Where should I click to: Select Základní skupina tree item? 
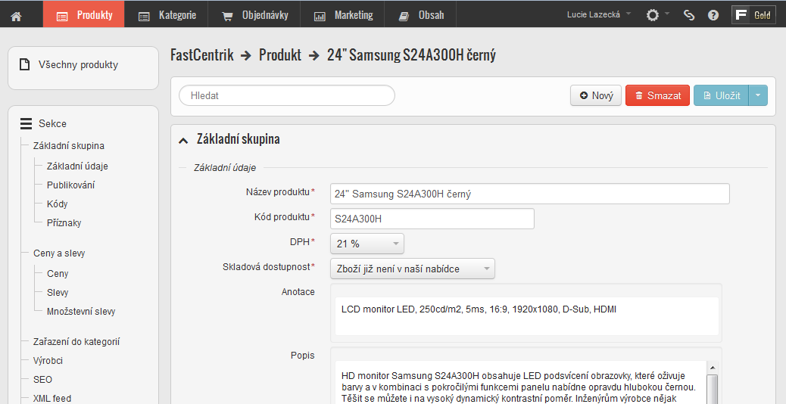(x=69, y=146)
